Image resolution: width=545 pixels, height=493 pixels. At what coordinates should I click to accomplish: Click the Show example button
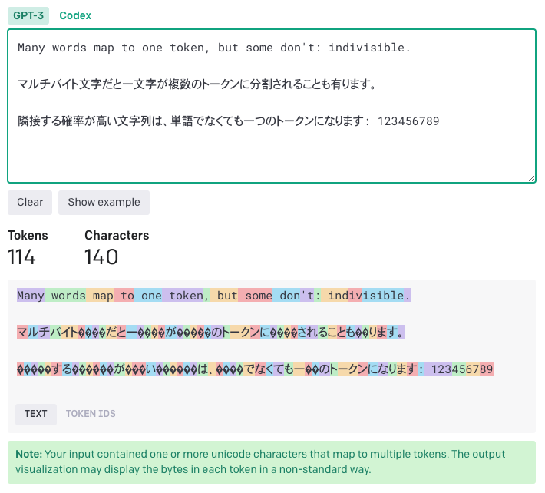[x=104, y=203]
